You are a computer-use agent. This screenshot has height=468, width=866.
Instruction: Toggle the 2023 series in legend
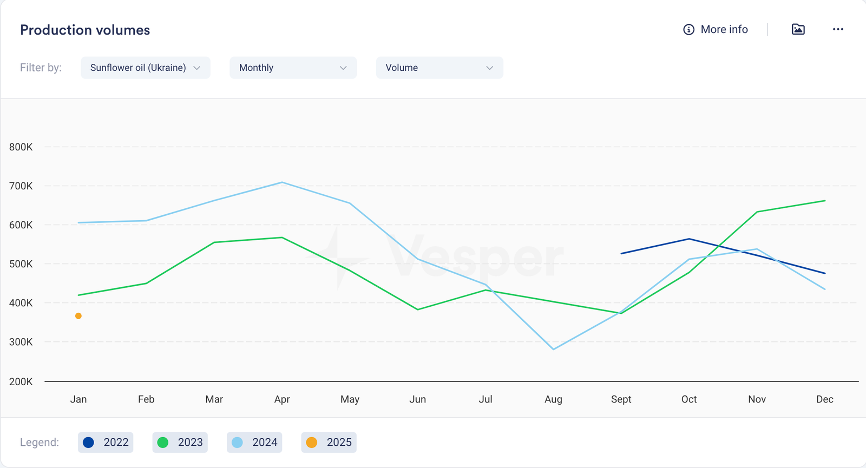(x=180, y=443)
